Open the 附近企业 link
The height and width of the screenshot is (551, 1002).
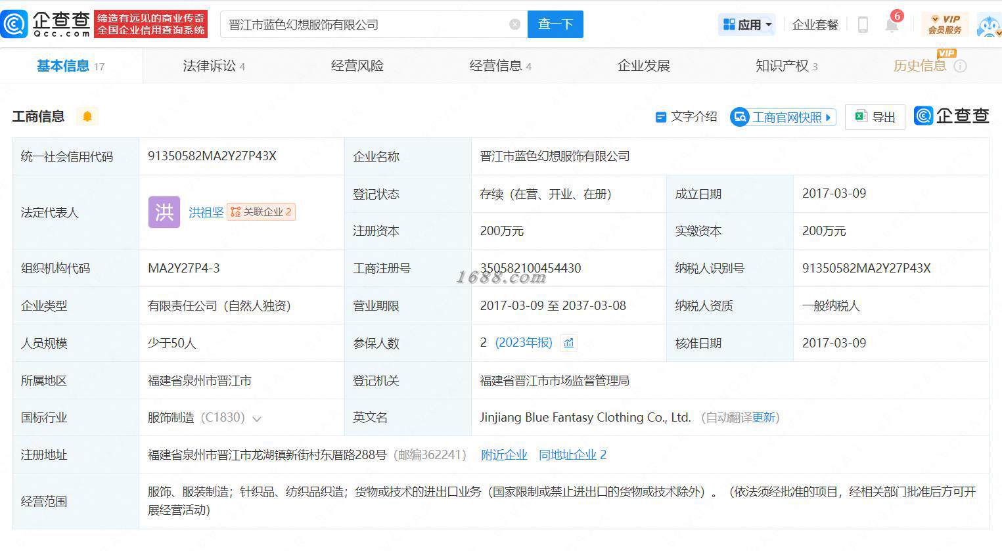click(x=504, y=454)
